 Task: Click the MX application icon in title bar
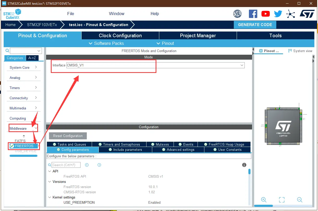[4, 4]
